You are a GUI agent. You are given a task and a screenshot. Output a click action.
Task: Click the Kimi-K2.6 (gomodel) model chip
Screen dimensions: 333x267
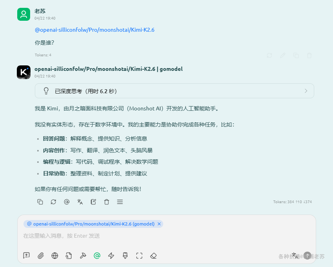coord(93,224)
